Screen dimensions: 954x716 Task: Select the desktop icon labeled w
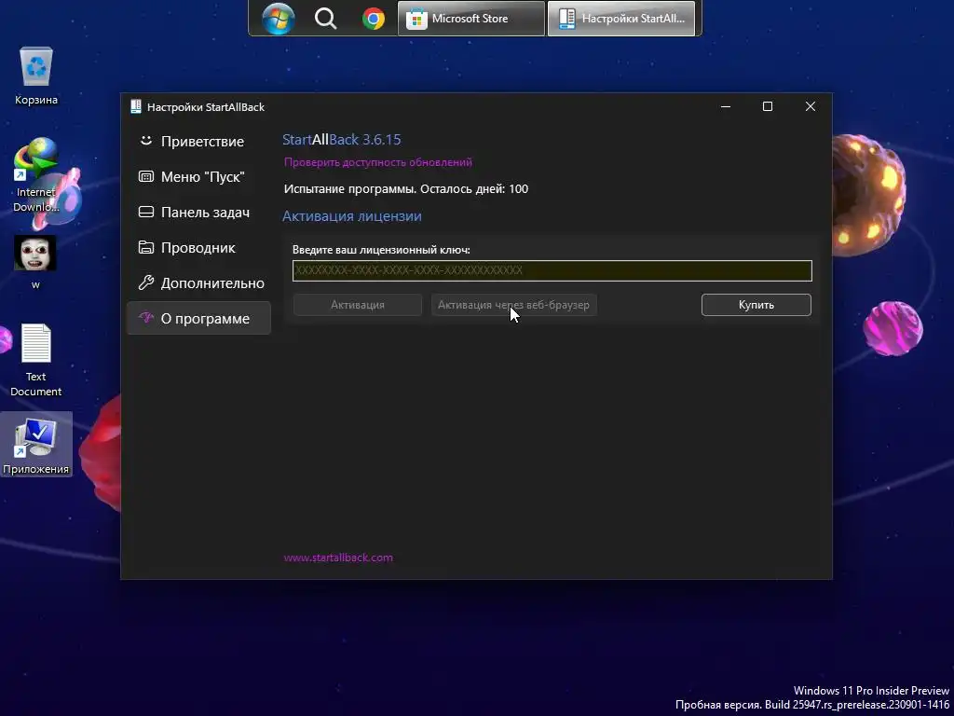(35, 262)
